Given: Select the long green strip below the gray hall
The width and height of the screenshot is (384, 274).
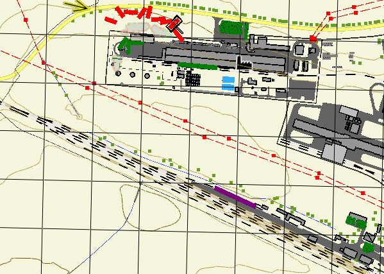Looking at the screenshot, I should [197, 65].
